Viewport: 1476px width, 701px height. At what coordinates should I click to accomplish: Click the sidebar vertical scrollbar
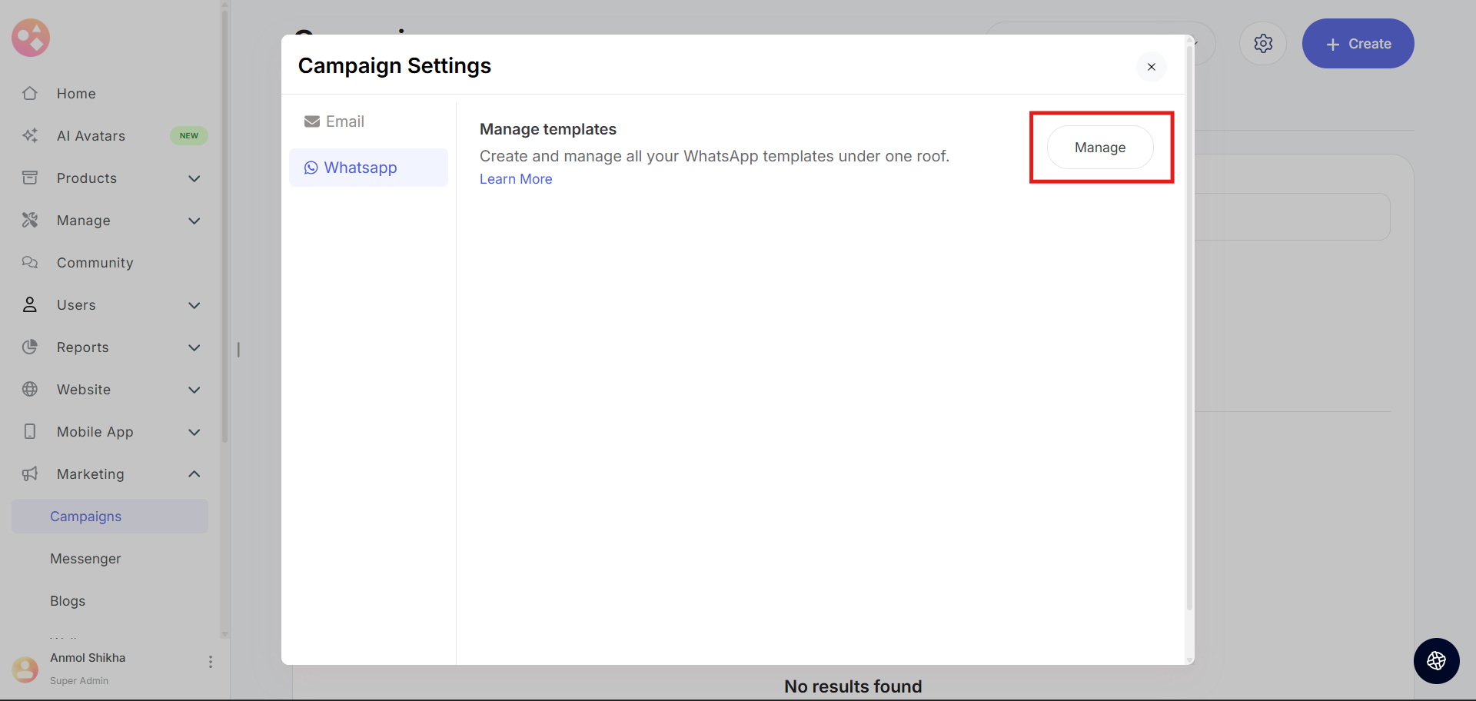(x=224, y=231)
